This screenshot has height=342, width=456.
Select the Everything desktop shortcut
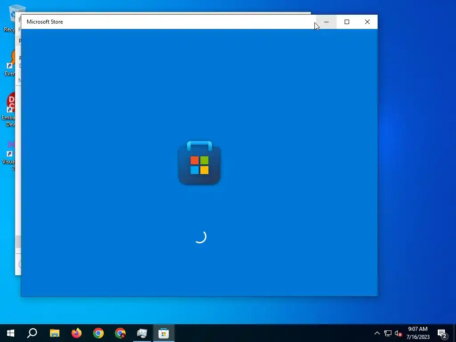click(10, 62)
